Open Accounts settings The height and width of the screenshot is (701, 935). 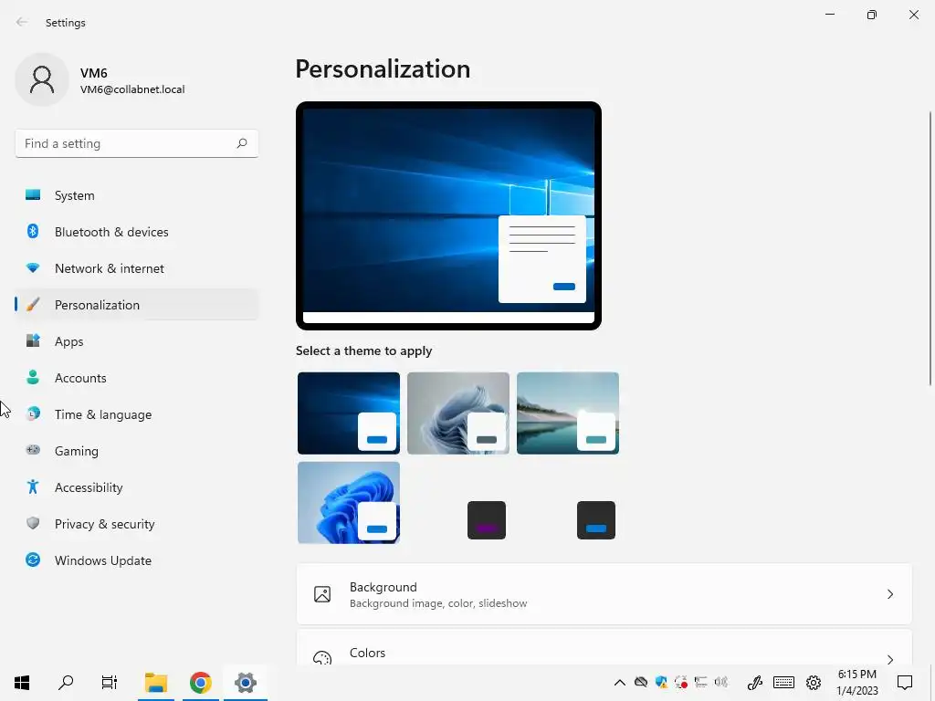coord(137,378)
